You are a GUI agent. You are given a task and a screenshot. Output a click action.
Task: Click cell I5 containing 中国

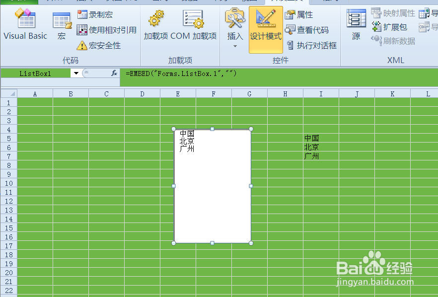[321, 138]
